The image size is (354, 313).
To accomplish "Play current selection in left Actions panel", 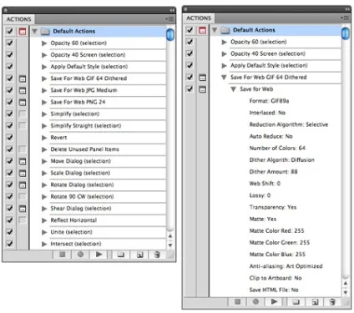I will pos(99,255).
